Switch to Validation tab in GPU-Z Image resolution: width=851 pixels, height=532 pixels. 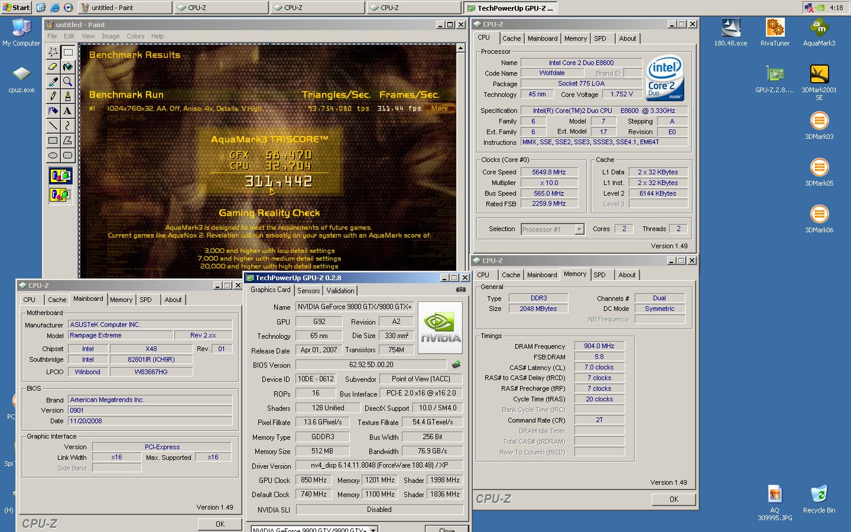click(340, 290)
